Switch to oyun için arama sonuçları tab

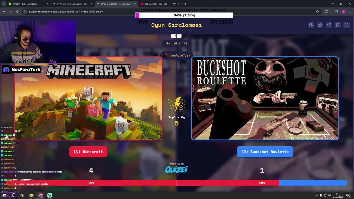click(x=72, y=4)
